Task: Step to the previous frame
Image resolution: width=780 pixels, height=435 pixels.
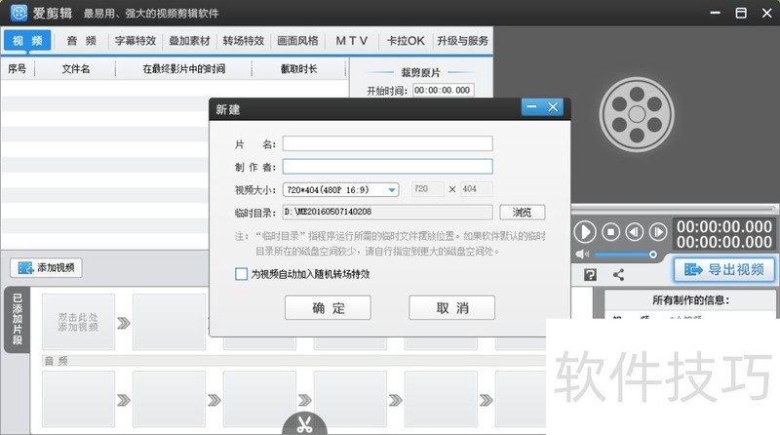Action: click(x=635, y=232)
